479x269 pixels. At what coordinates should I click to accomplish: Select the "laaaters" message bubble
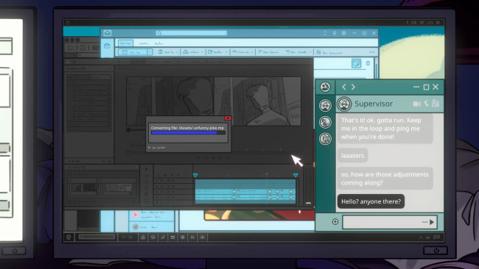click(352, 156)
